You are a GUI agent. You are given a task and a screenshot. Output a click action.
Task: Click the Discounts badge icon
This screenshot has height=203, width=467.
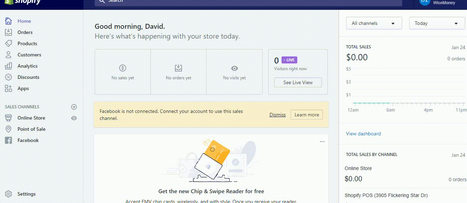coord(8,77)
